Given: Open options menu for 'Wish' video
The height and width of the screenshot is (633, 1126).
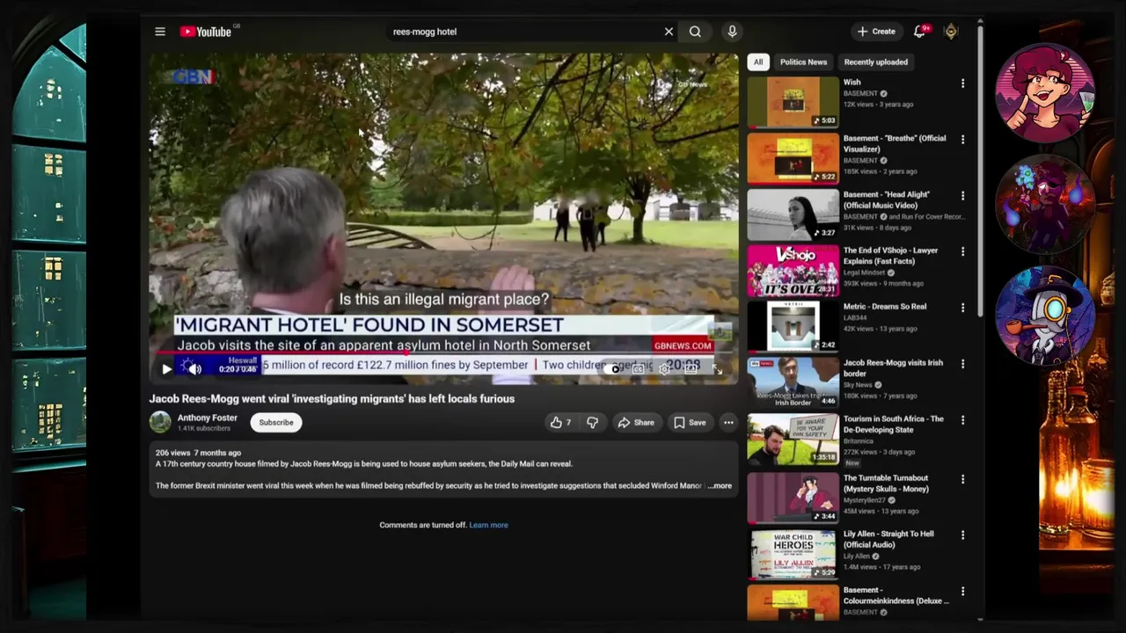Looking at the screenshot, I should 962,84.
